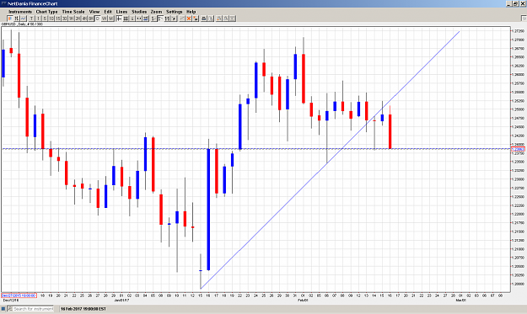Select the daily (D) time scale button
This screenshot has height=314, width=527.
point(98,19)
